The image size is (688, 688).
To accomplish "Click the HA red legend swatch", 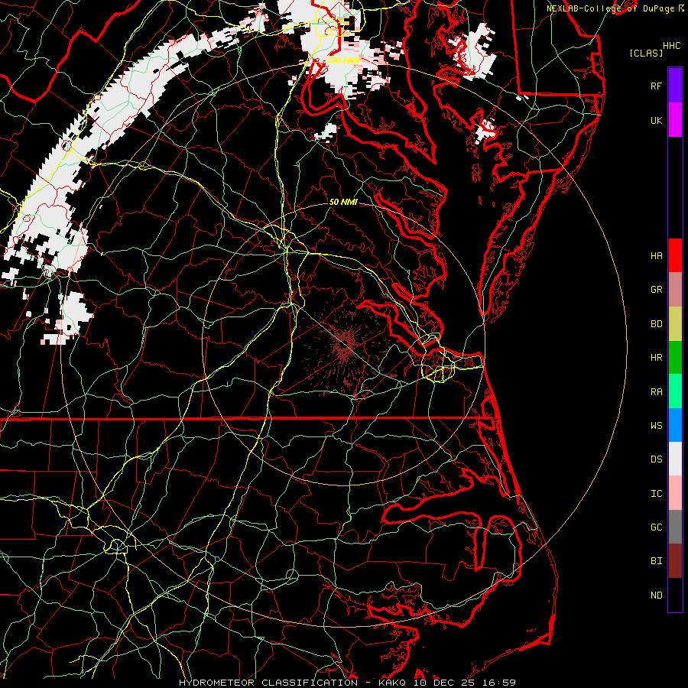I will (x=675, y=255).
